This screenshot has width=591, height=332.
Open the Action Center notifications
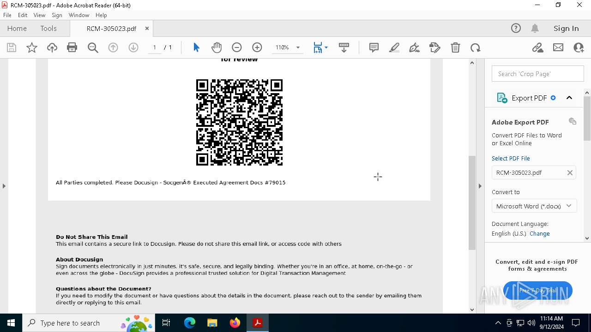(x=576, y=323)
